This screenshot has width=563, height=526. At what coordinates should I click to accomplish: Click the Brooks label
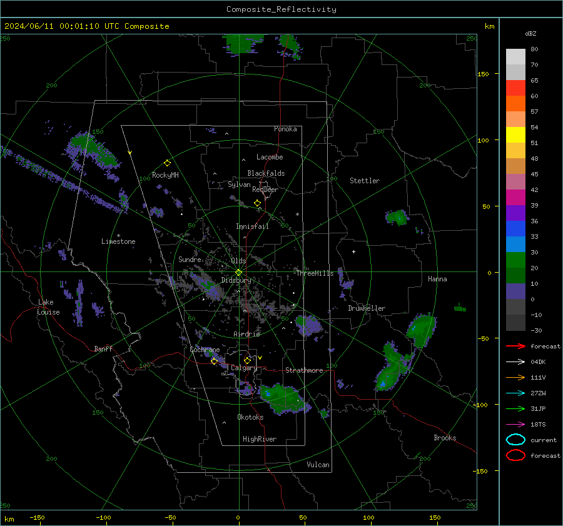[445, 438]
